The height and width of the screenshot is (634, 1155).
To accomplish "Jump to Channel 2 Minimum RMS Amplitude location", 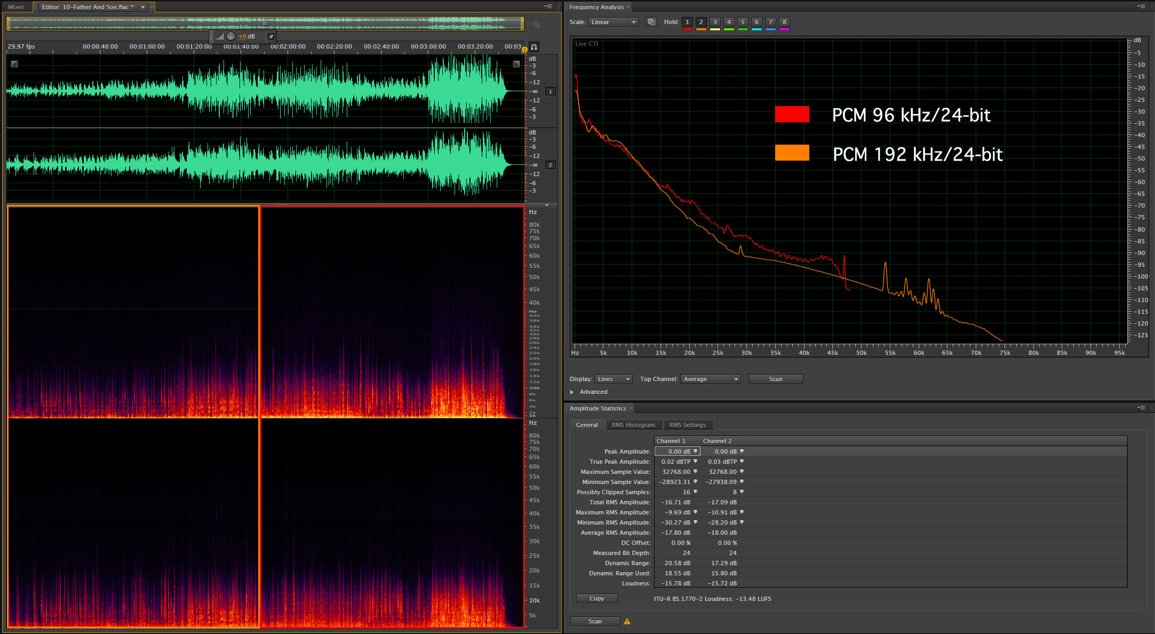I will click(x=742, y=522).
